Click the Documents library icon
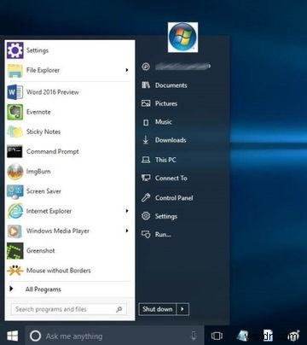This screenshot has width=307, height=345. tap(146, 85)
